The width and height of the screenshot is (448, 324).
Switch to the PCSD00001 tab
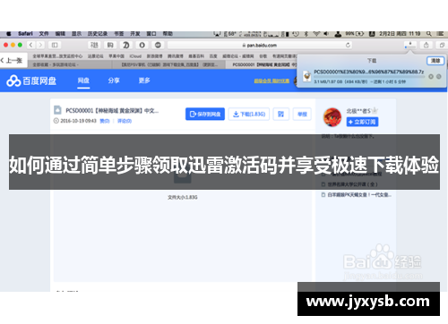[262, 64]
